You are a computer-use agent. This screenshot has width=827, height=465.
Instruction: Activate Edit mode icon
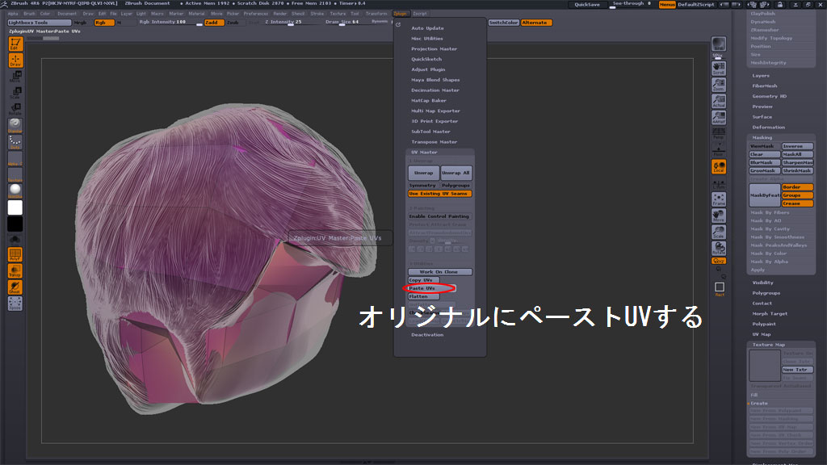15,44
